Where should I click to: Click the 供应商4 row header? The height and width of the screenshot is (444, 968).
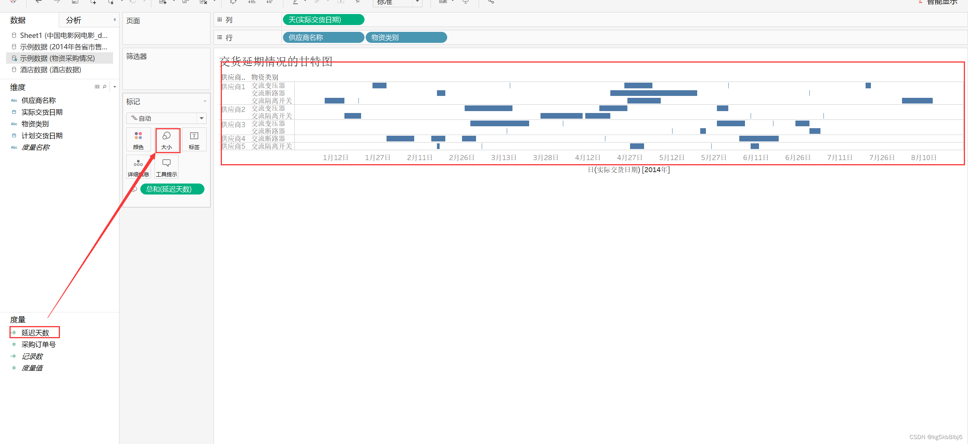233,139
